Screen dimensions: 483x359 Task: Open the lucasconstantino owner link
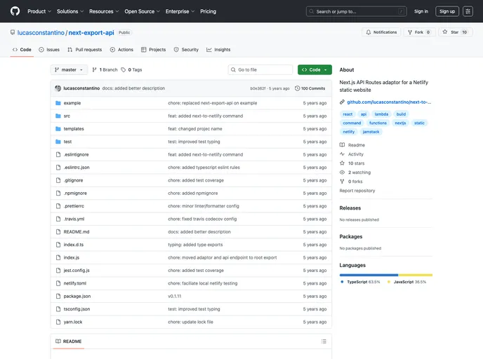coord(41,33)
